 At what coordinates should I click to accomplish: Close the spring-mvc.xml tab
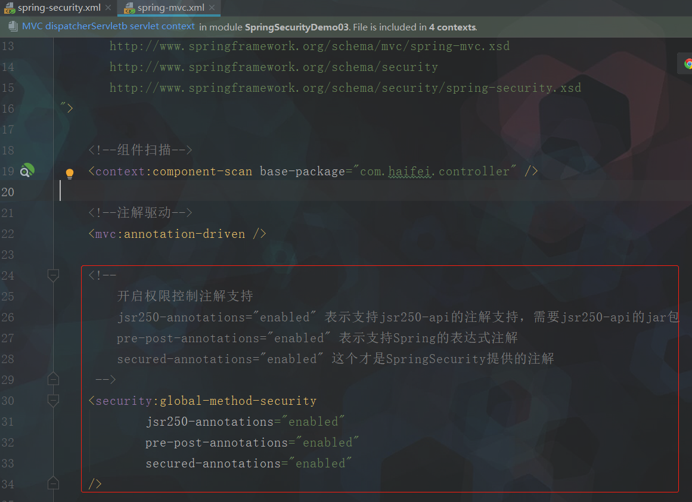tap(212, 8)
